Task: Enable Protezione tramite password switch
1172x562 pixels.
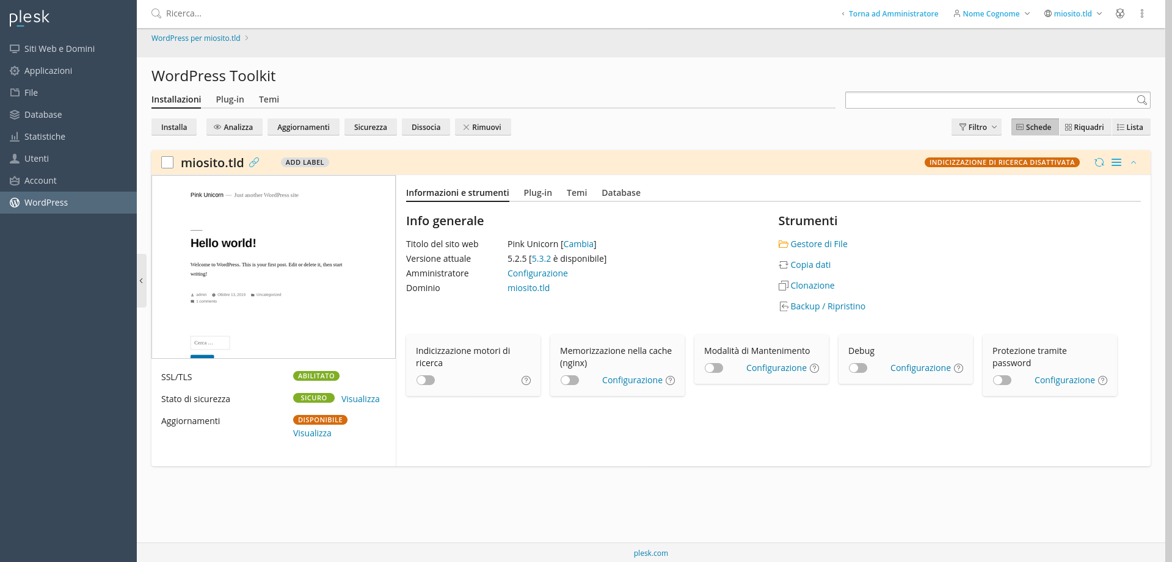Action: tap(1002, 380)
